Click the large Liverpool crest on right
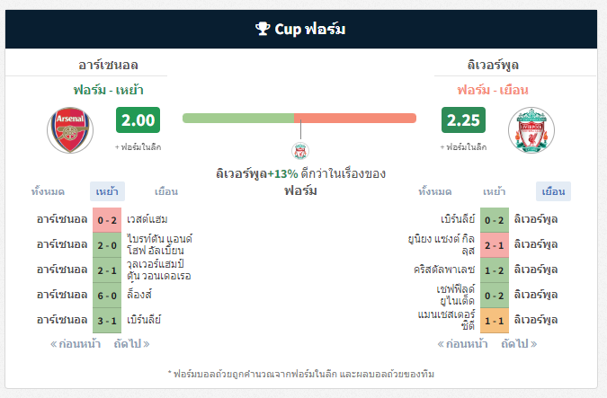This screenshot has width=607, height=398. pyautogui.click(x=531, y=130)
